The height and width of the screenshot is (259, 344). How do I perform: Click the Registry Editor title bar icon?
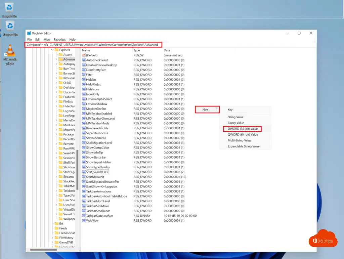[x=29, y=33]
